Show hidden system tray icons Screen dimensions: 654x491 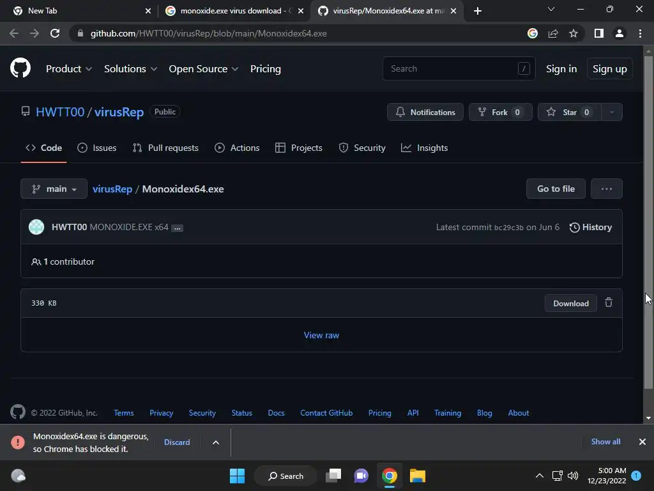pyautogui.click(x=539, y=476)
